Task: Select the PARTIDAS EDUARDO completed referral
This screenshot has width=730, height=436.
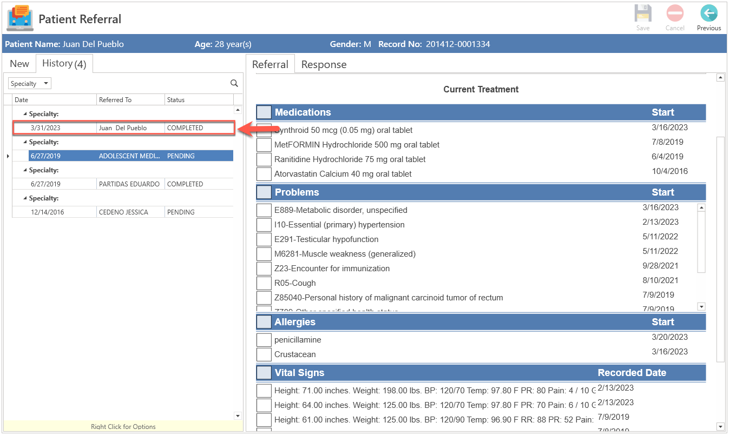Action: tap(123, 184)
